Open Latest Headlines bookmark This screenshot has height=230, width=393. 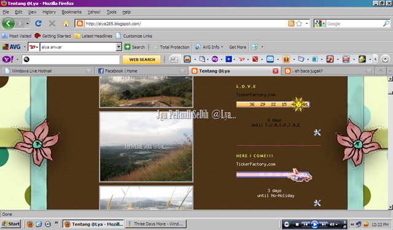pos(93,36)
